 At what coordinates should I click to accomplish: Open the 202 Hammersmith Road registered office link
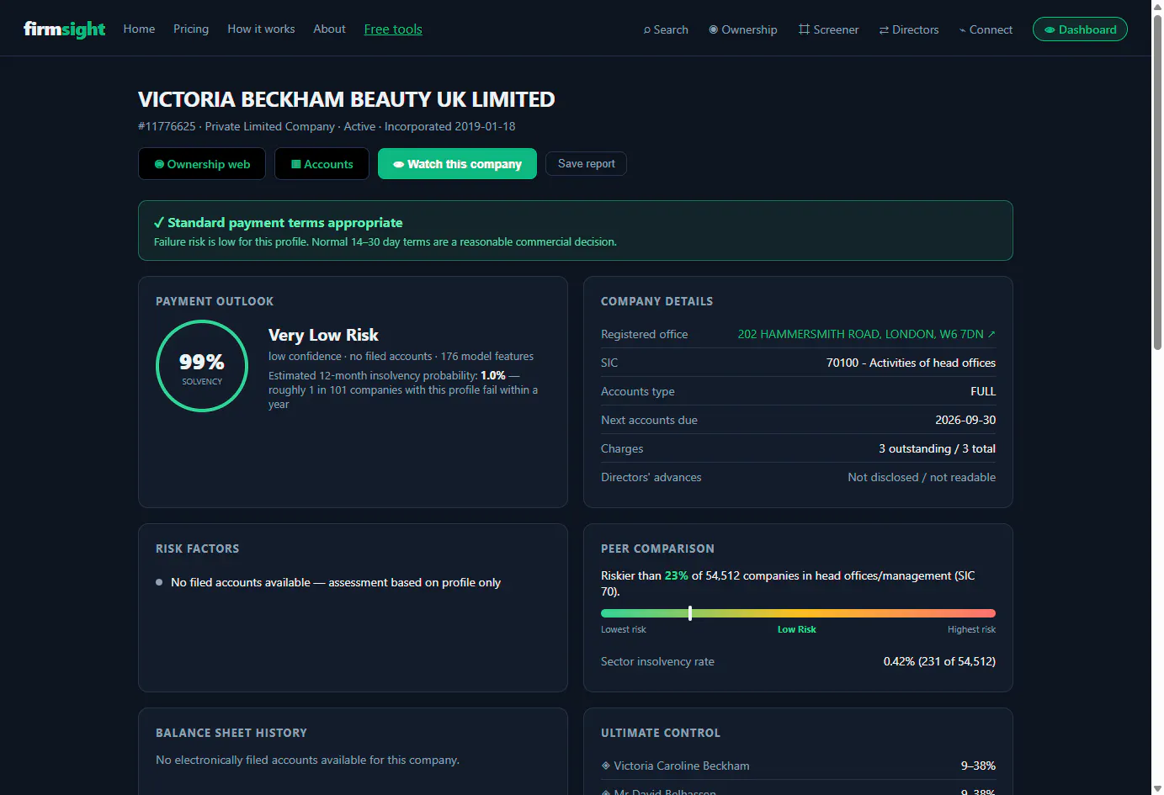click(x=866, y=334)
